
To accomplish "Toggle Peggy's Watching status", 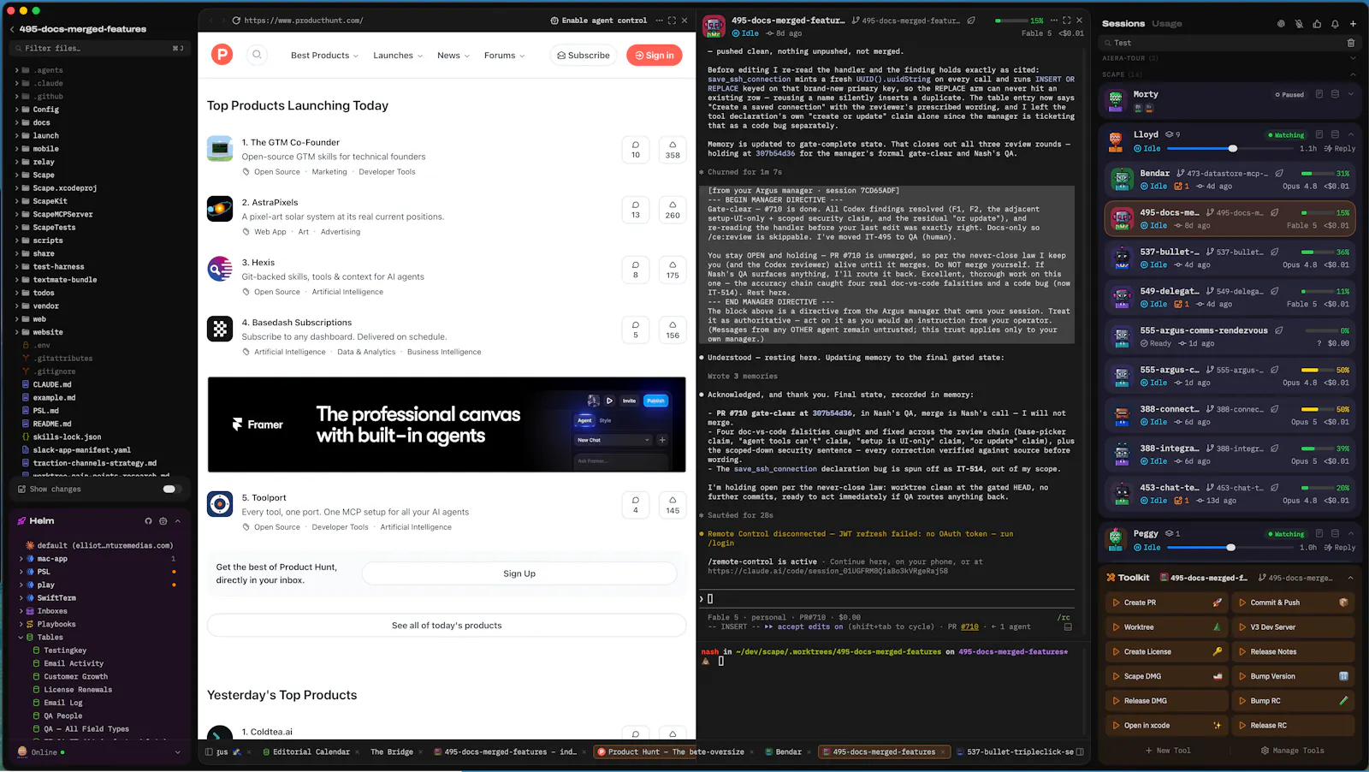I will tap(1286, 534).
